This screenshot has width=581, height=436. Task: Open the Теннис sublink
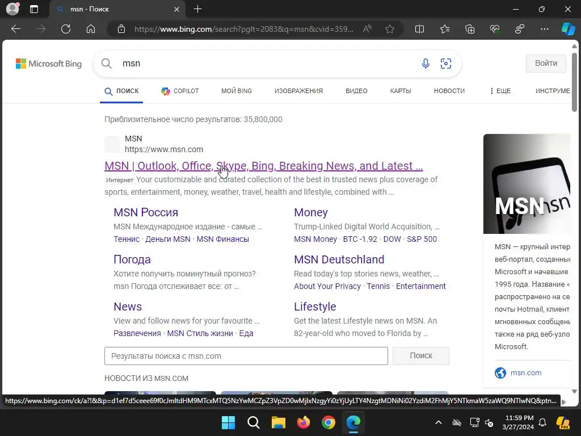coord(127,239)
